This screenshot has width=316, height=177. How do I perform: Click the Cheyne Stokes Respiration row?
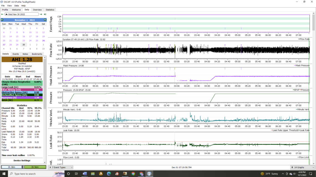[22, 83]
